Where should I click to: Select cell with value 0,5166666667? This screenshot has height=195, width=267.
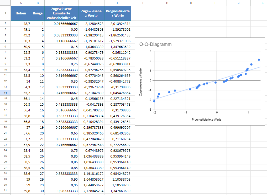coord(61,110)
